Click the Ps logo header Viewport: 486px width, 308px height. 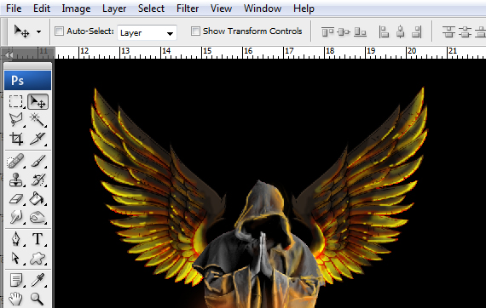click(x=27, y=80)
